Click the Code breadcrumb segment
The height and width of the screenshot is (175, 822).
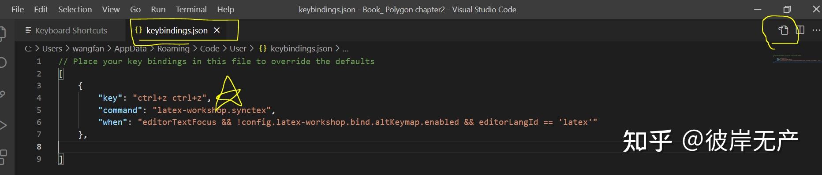click(209, 48)
